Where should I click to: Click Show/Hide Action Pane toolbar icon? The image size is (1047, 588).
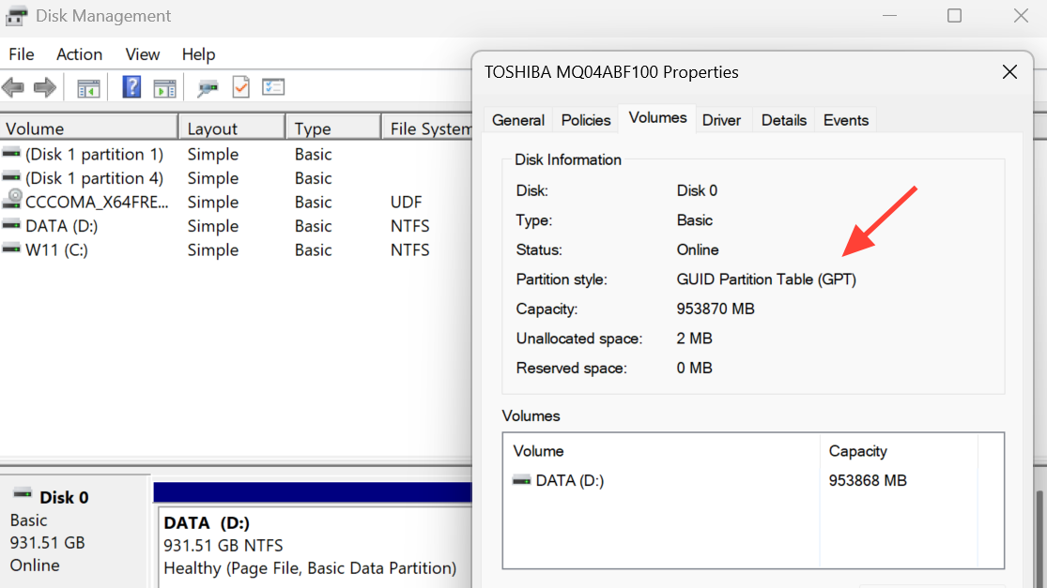tap(164, 88)
